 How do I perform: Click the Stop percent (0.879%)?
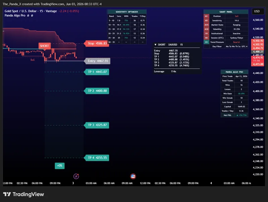(184, 54)
